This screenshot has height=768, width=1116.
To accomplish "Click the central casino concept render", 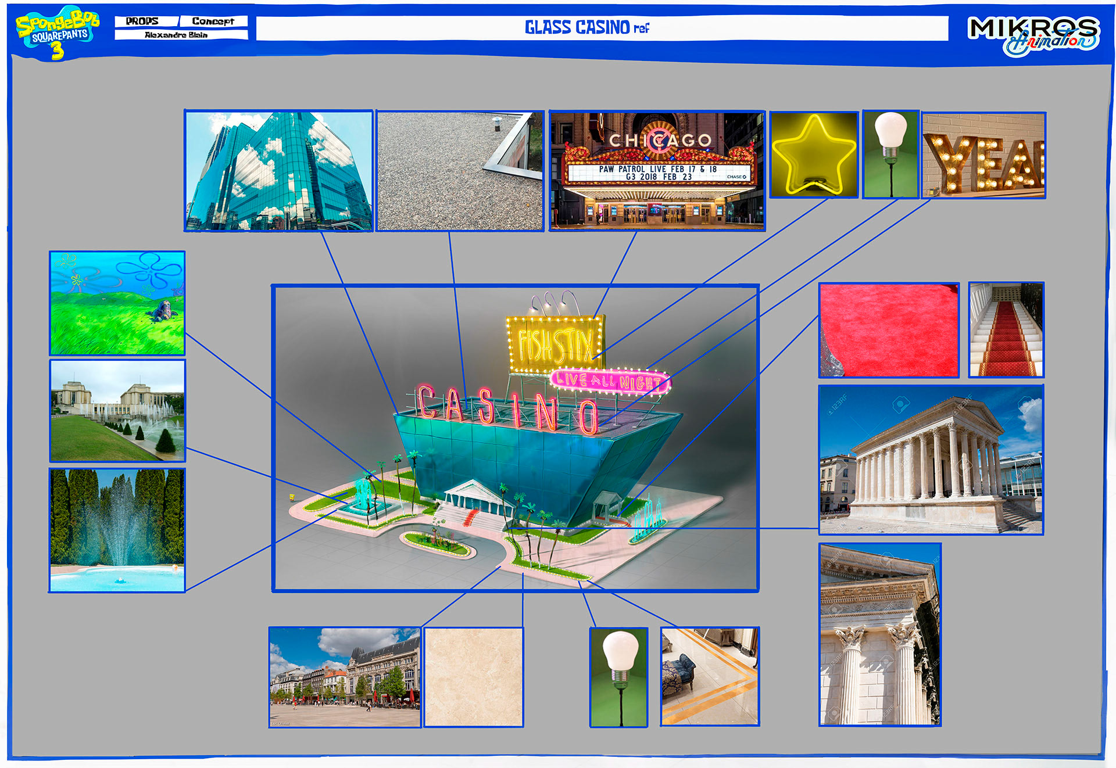I will pyautogui.click(x=515, y=438).
